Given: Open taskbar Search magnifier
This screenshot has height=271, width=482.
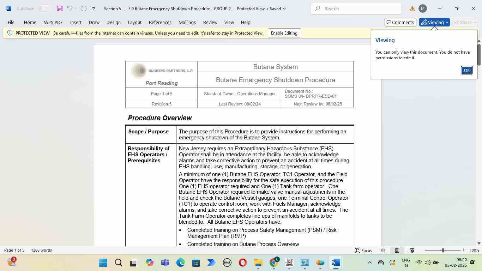Looking at the screenshot, I should coord(119,263).
